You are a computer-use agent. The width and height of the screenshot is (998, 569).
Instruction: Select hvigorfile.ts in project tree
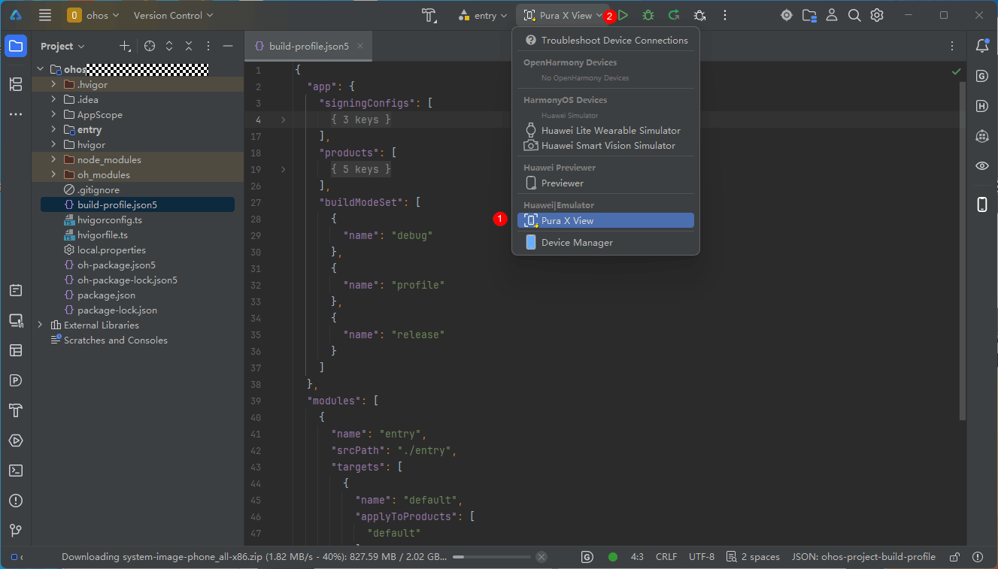click(x=102, y=235)
